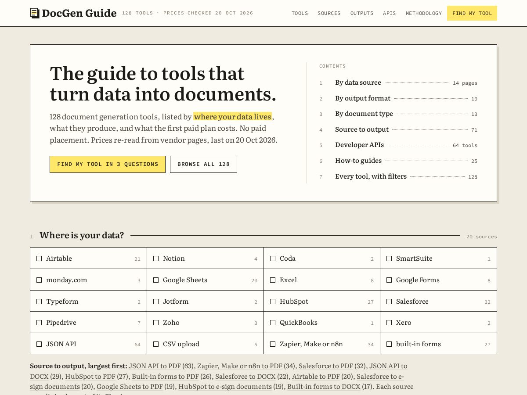
Task: Check the Notion source checkbox
Action: coord(156,259)
